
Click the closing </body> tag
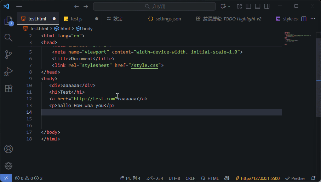pyautogui.click(x=51, y=132)
